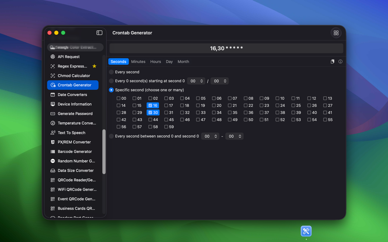Check the second 36 checkbox
The width and height of the screenshot is (388, 242).
tap(246, 113)
